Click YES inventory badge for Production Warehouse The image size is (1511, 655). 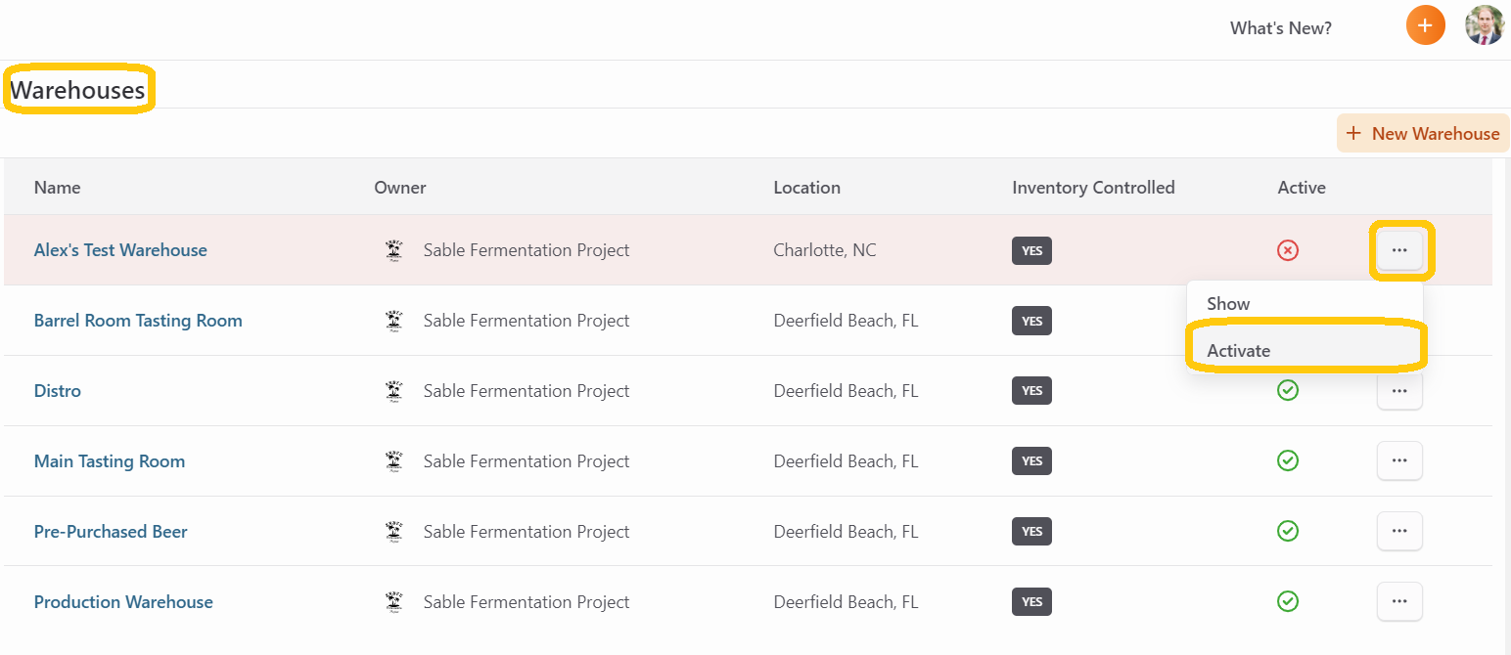1031,601
